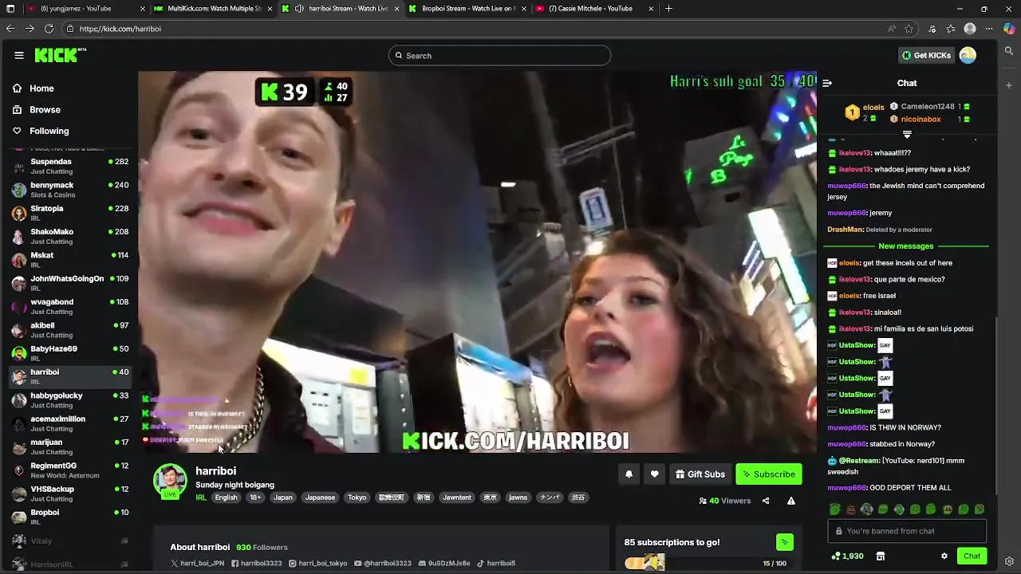Switch to the Bropboi Stream tab
This screenshot has height=574, width=1021.
467,9
